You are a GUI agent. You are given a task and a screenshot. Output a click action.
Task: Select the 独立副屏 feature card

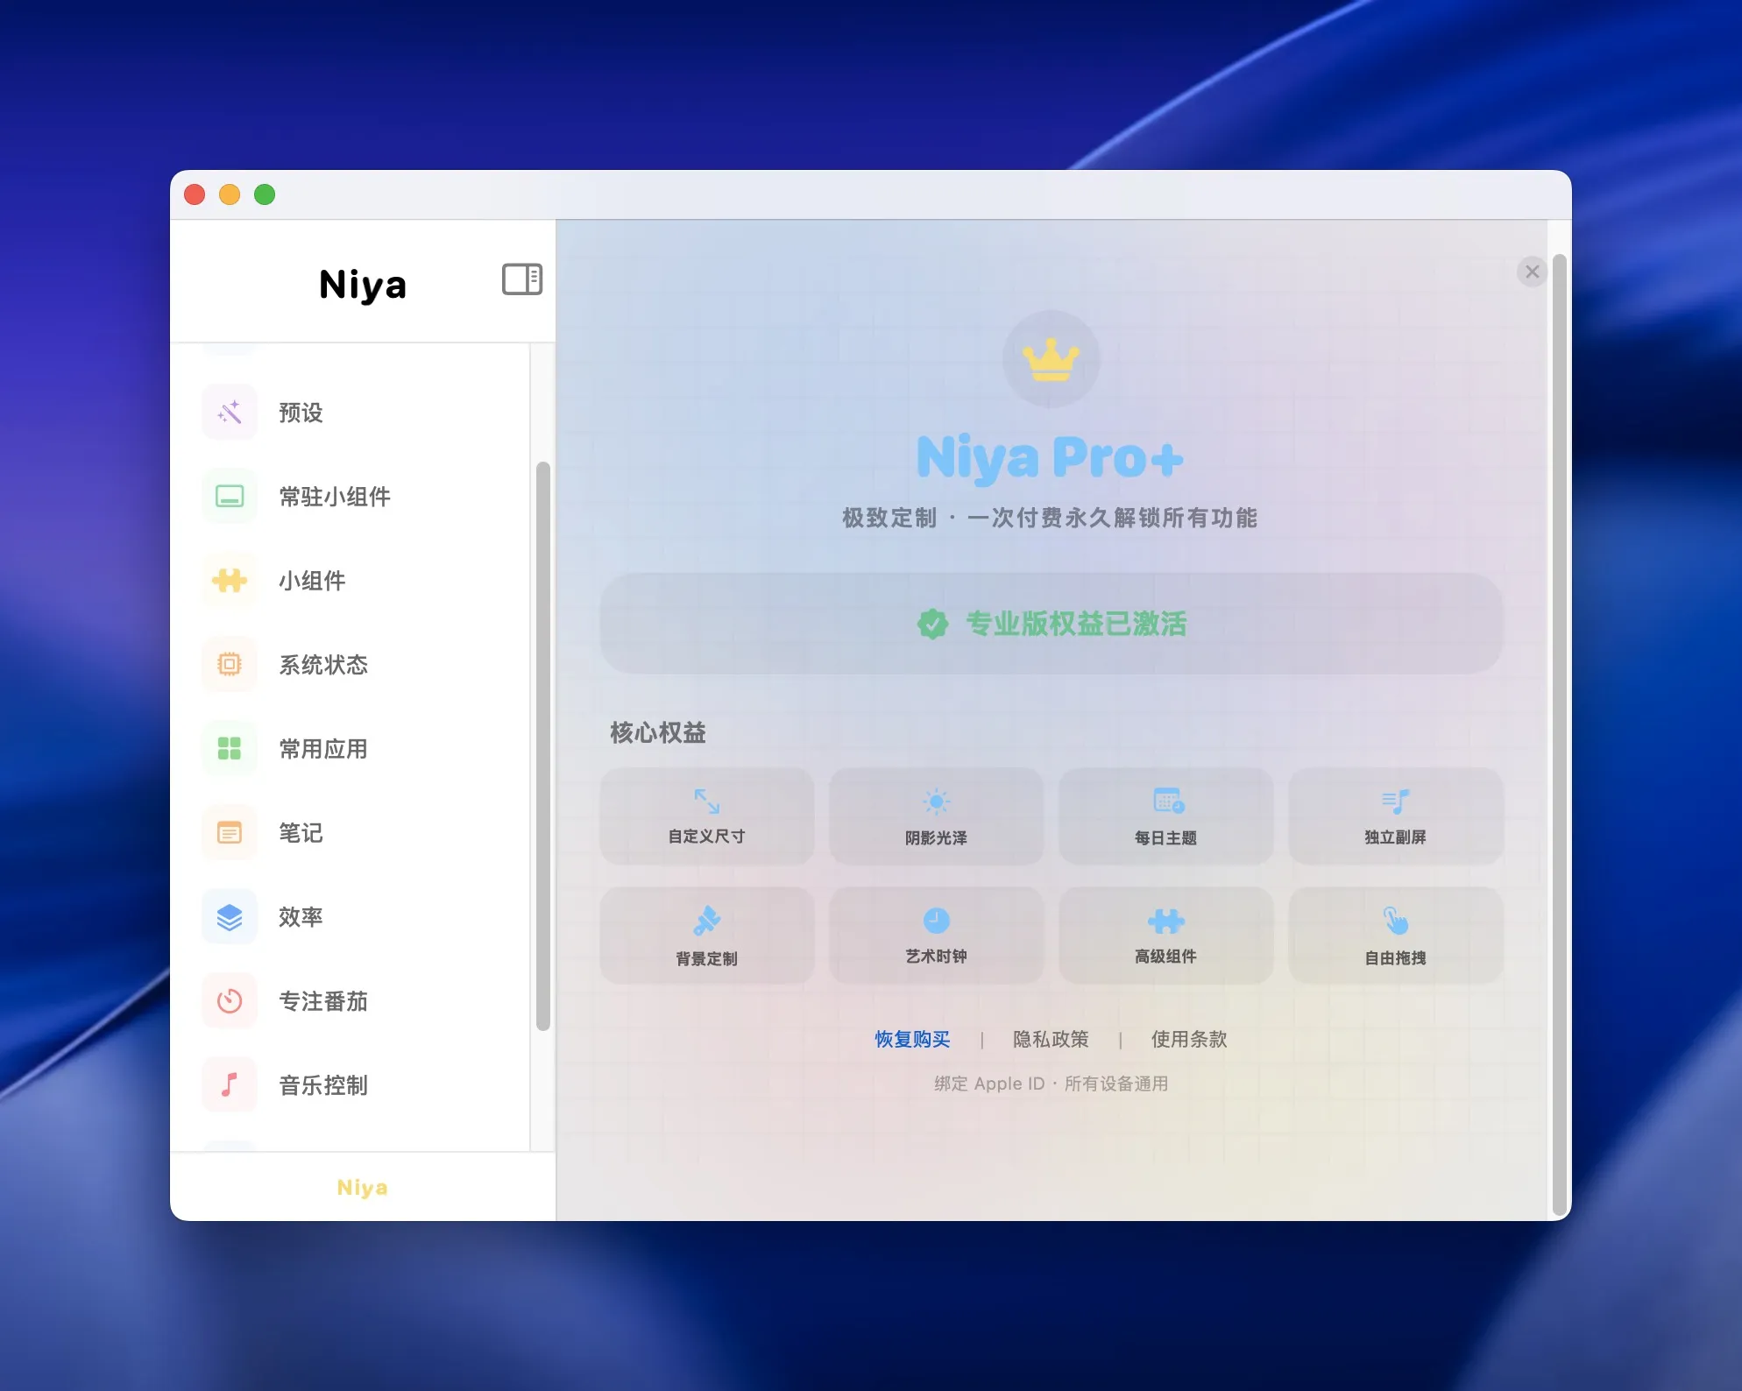(x=1396, y=816)
